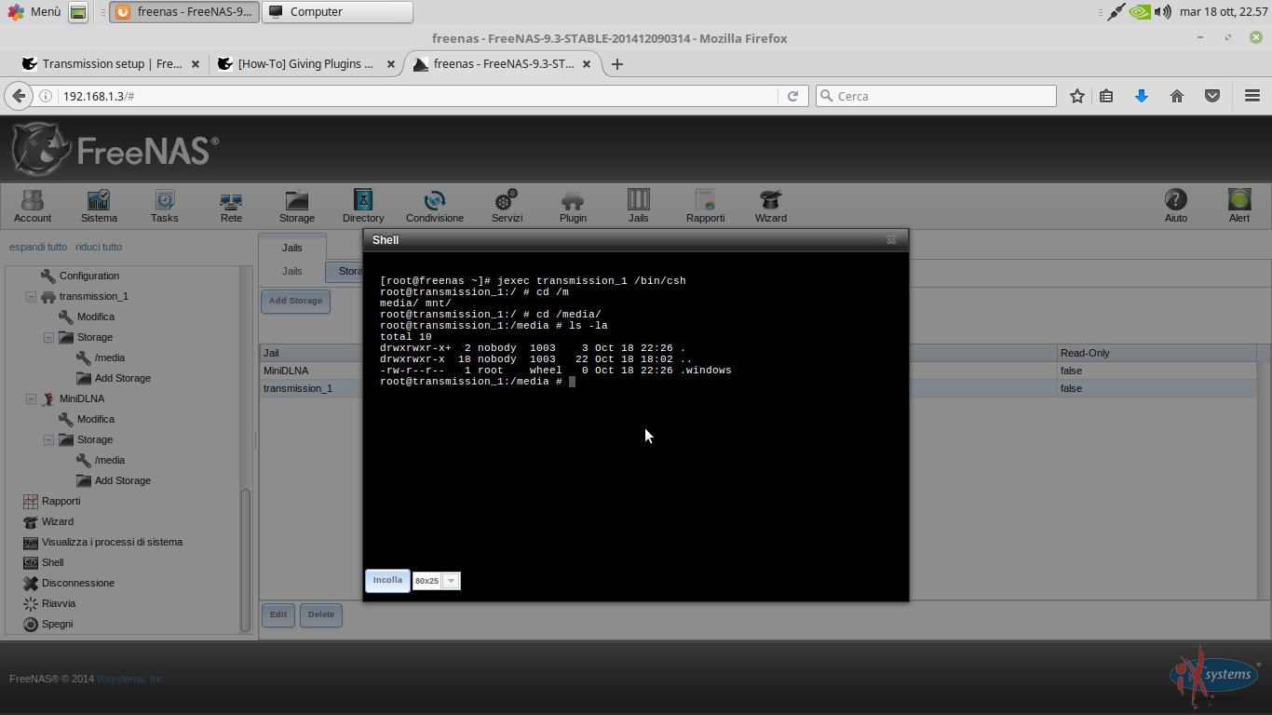The height and width of the screenshot is (715, 1272).
Task: Open the Account toolbar section
Action: click(33, 206)
